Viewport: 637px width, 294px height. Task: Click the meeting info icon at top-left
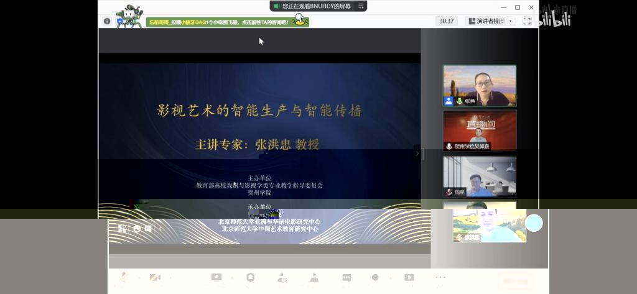[107, 21]
